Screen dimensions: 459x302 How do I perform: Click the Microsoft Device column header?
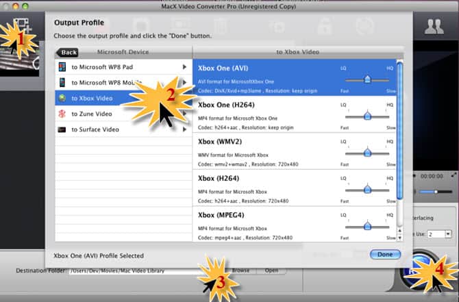point(123,52)
